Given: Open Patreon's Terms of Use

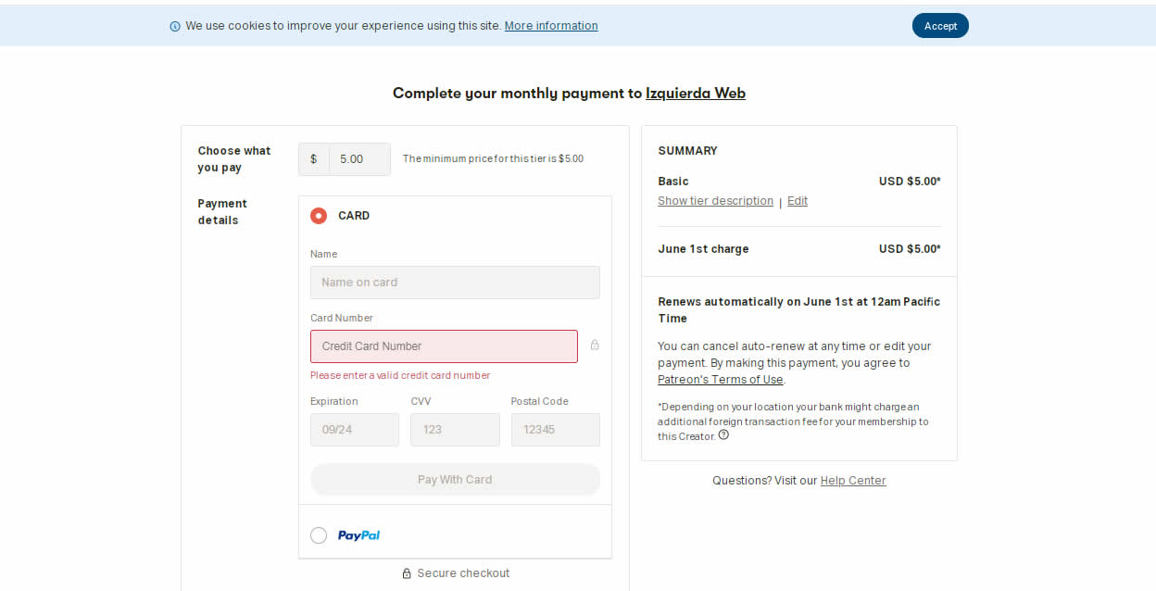Looking at the screenshot, I should (x=721, y=380).
